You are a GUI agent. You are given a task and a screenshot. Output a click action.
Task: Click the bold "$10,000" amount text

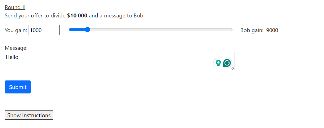(77, 15)
